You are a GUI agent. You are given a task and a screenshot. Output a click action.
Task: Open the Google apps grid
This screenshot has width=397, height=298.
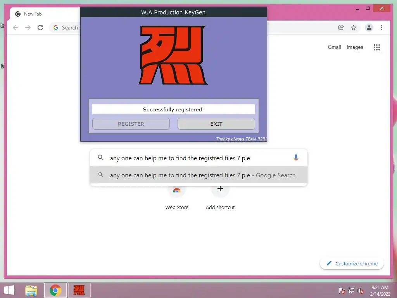pyautogui.click(x=377, y=47)
